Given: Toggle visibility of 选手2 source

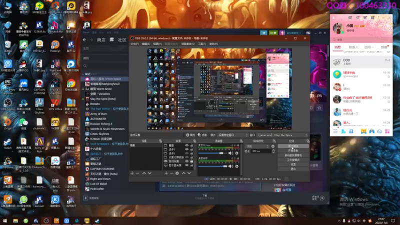Looking at the screenshot, I should [x=186, y=153].
